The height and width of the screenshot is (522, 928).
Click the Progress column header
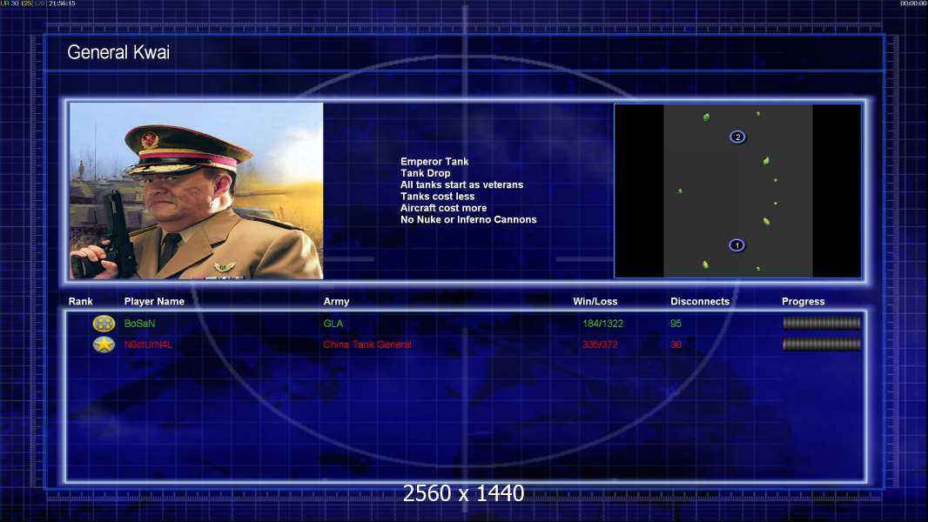tap(804, 302)
